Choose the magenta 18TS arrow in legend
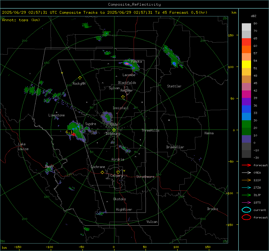Viewport: 269px width, 251px height. (246, 203)
